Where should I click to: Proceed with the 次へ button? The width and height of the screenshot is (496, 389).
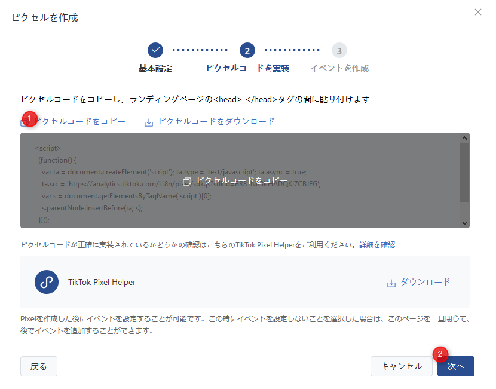coord(455,366)
